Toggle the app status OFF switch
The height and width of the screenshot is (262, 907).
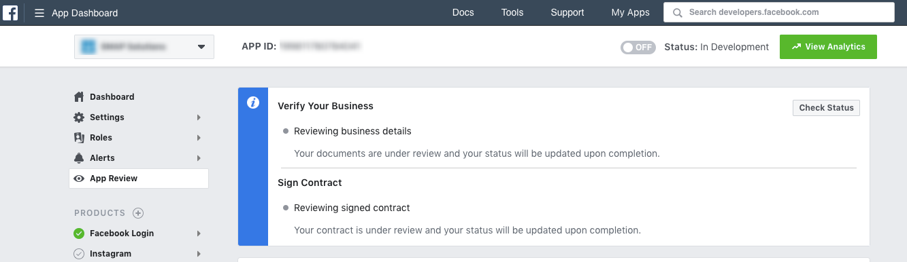[638, 48]
